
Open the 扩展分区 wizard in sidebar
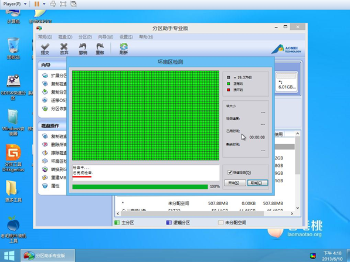[55, 76]
